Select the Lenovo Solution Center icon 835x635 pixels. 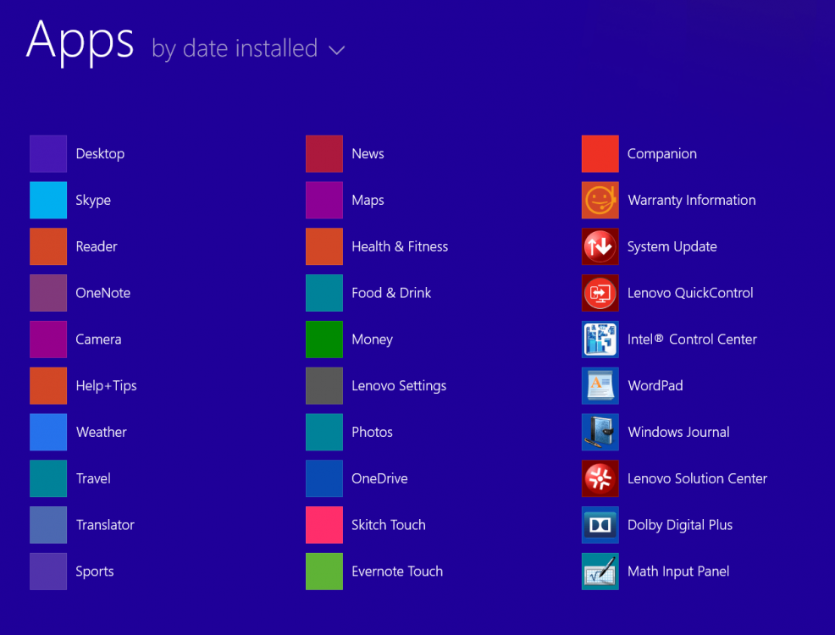(600, 478)
